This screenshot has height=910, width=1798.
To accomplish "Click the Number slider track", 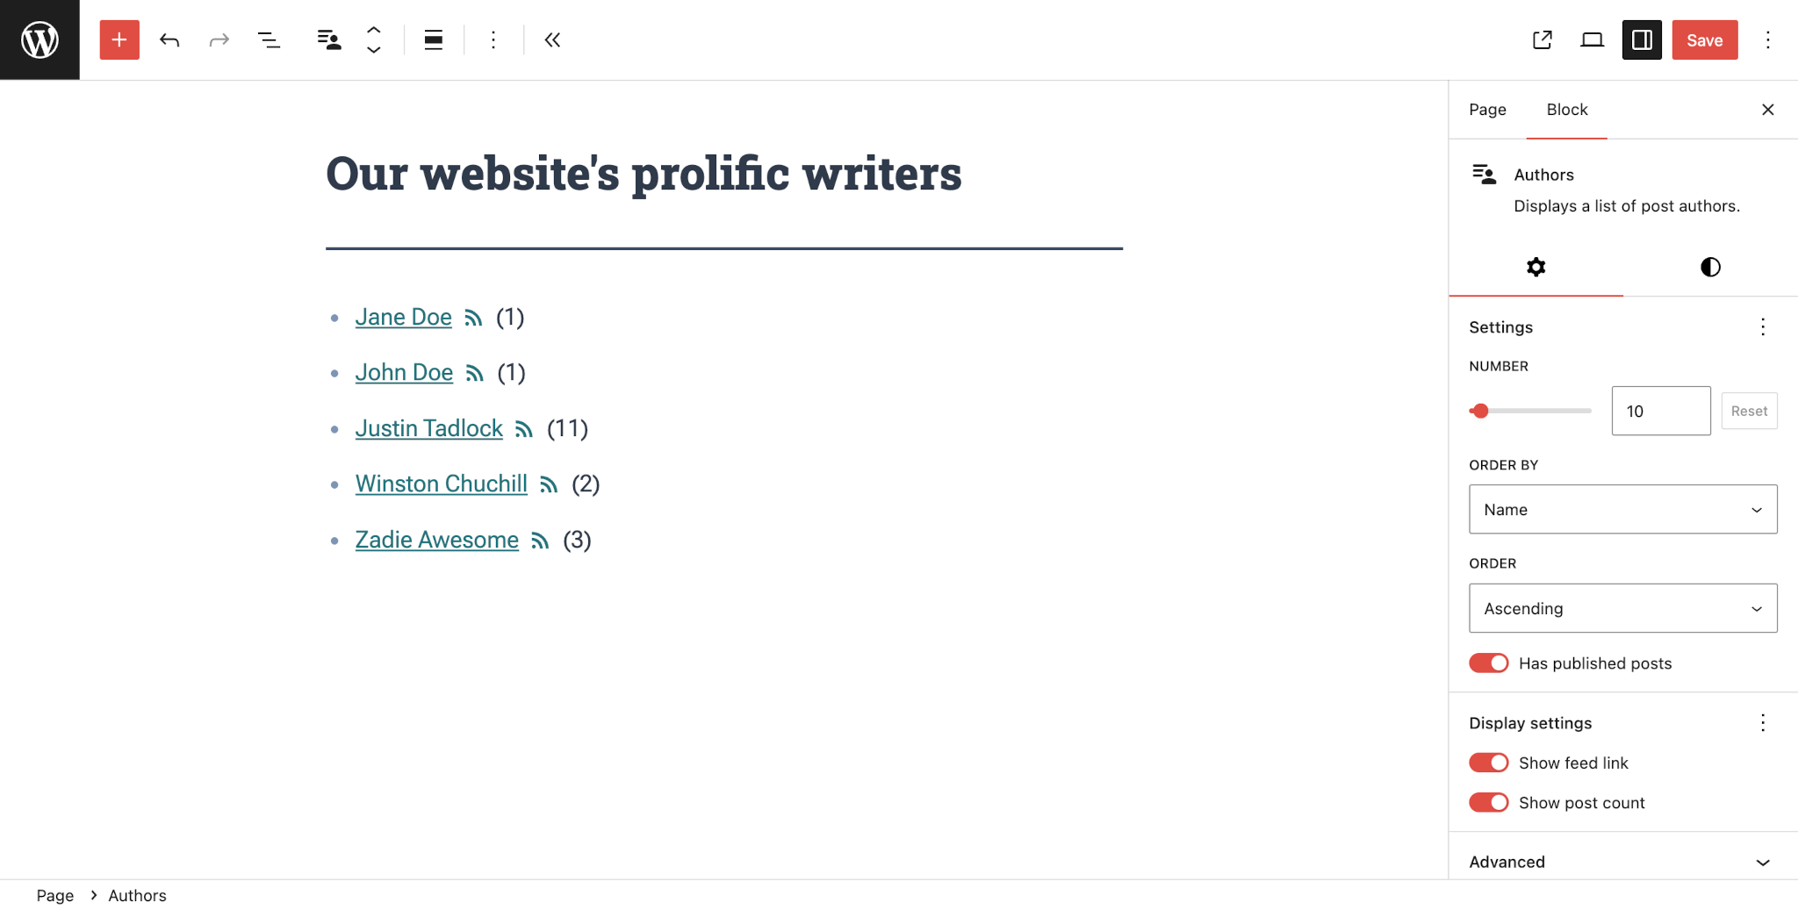I will 1536,411.
